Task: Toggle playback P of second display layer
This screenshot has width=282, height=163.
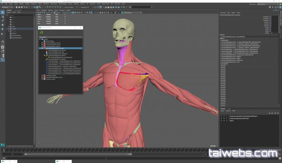Action: 224,118
